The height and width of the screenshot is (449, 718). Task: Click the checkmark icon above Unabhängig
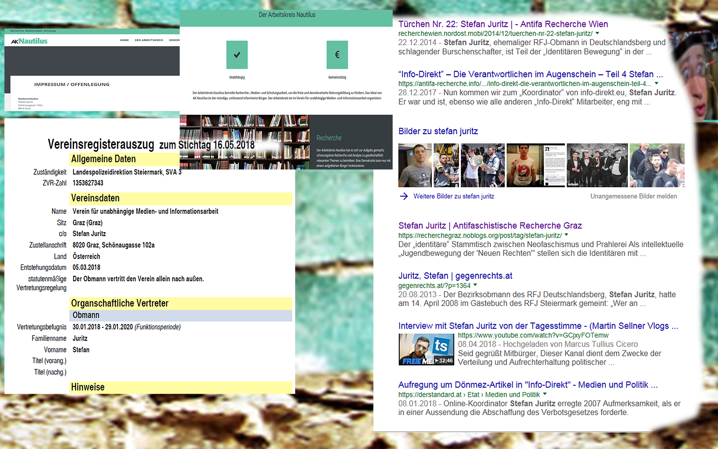tap(237, 55)
